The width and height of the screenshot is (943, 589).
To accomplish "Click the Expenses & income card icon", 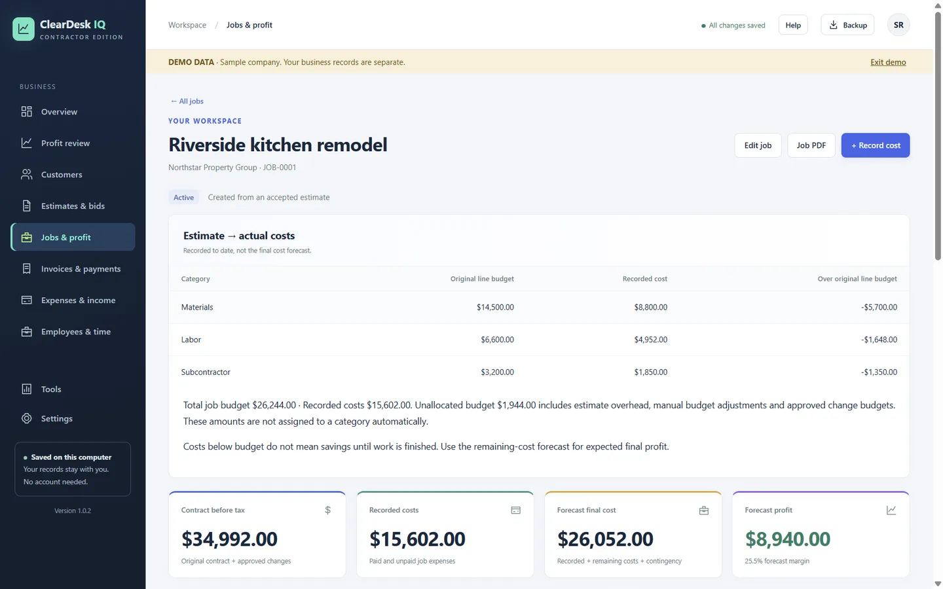I will coord(26,300).
